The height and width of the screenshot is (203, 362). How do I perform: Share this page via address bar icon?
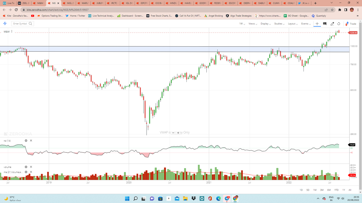[326, 10]
